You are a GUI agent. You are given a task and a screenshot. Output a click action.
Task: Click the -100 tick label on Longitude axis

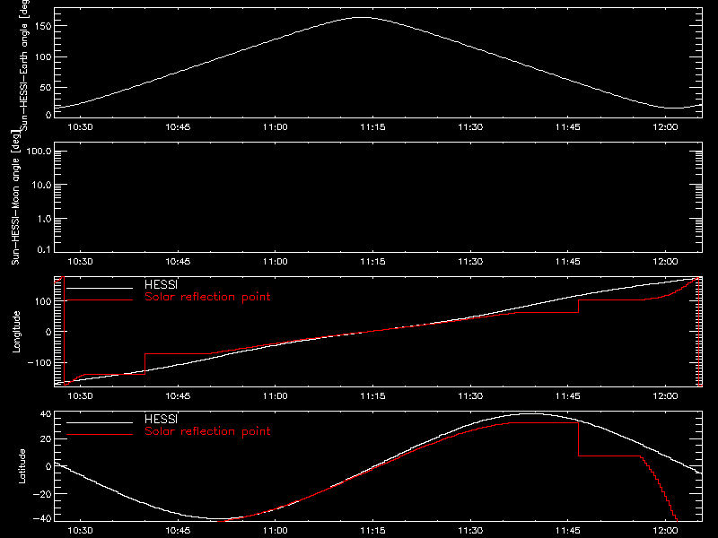(39, 362)
